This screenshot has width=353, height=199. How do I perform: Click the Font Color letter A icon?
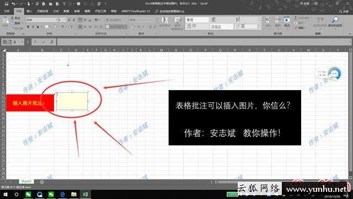coord(63,27)
